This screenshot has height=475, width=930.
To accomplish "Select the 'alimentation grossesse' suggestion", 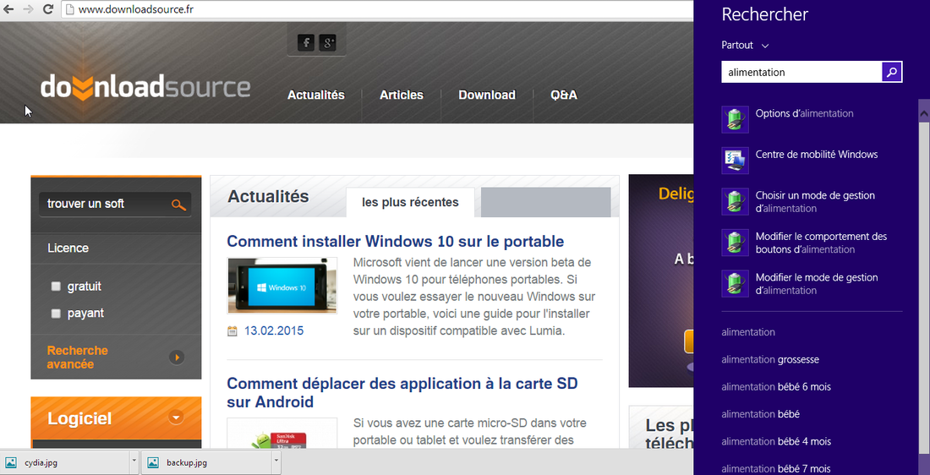I will (770, 359).
